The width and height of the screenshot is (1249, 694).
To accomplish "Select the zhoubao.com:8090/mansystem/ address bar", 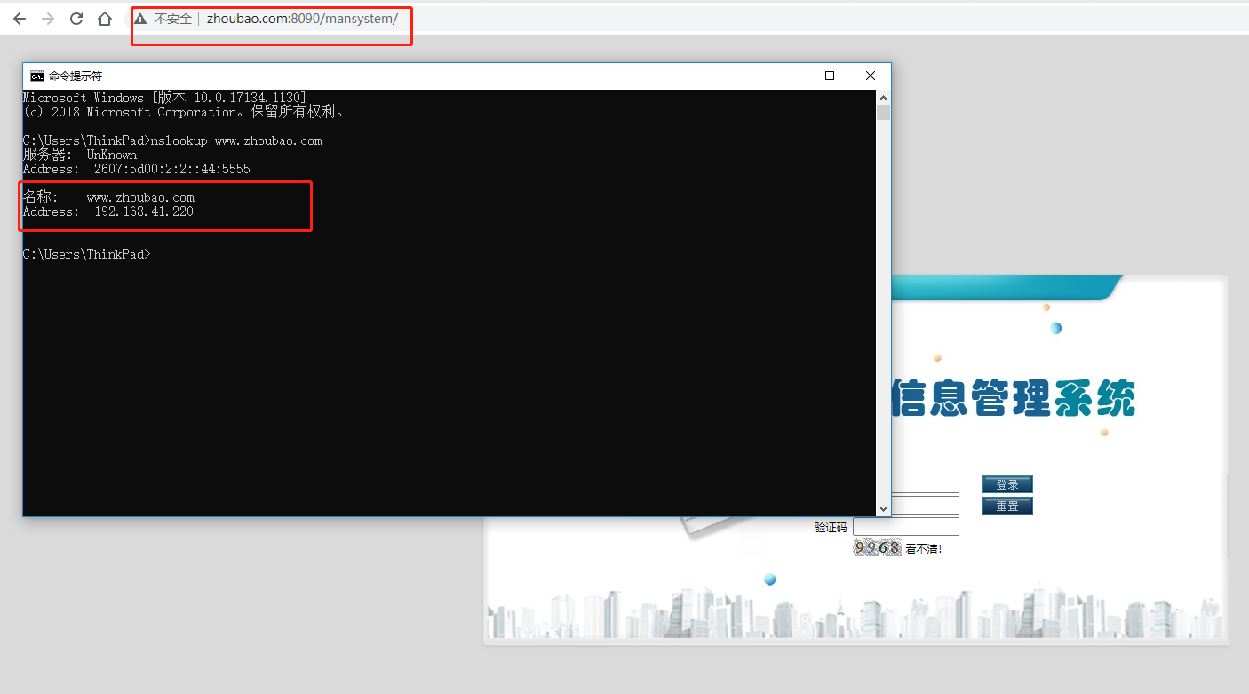I will coord(302,19).
